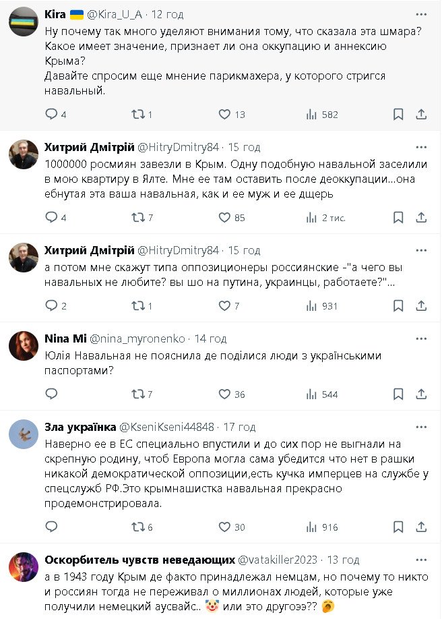442x619 pixels.
Task: View analytics showing 2 тис. views
Action: point(311,217)
